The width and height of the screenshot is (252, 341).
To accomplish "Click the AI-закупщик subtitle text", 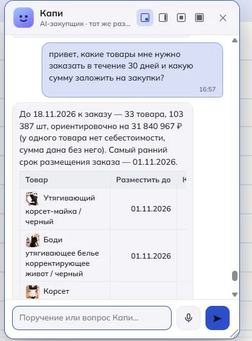I will point(85,24).
